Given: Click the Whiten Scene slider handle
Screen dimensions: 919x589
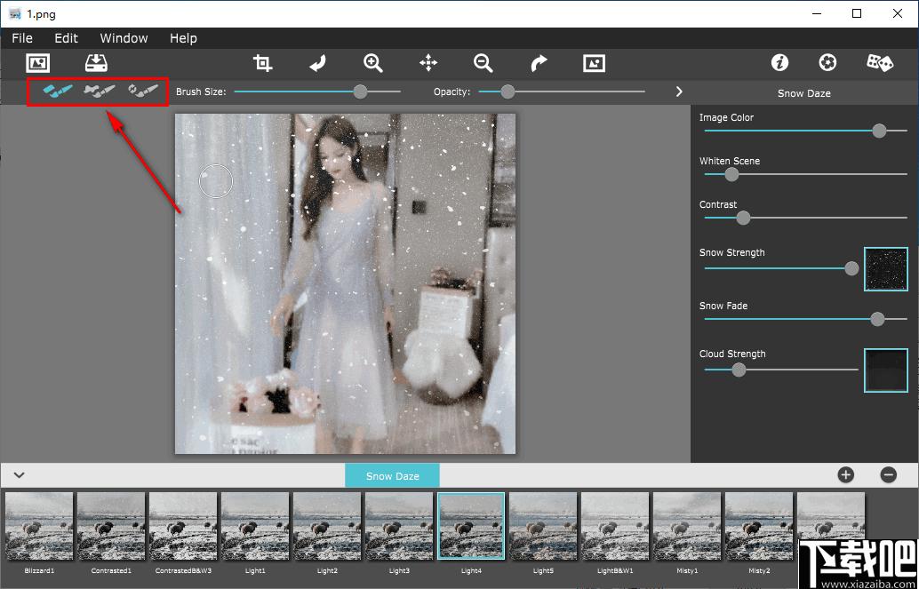Looking at the screenshot, I should 731,174.
